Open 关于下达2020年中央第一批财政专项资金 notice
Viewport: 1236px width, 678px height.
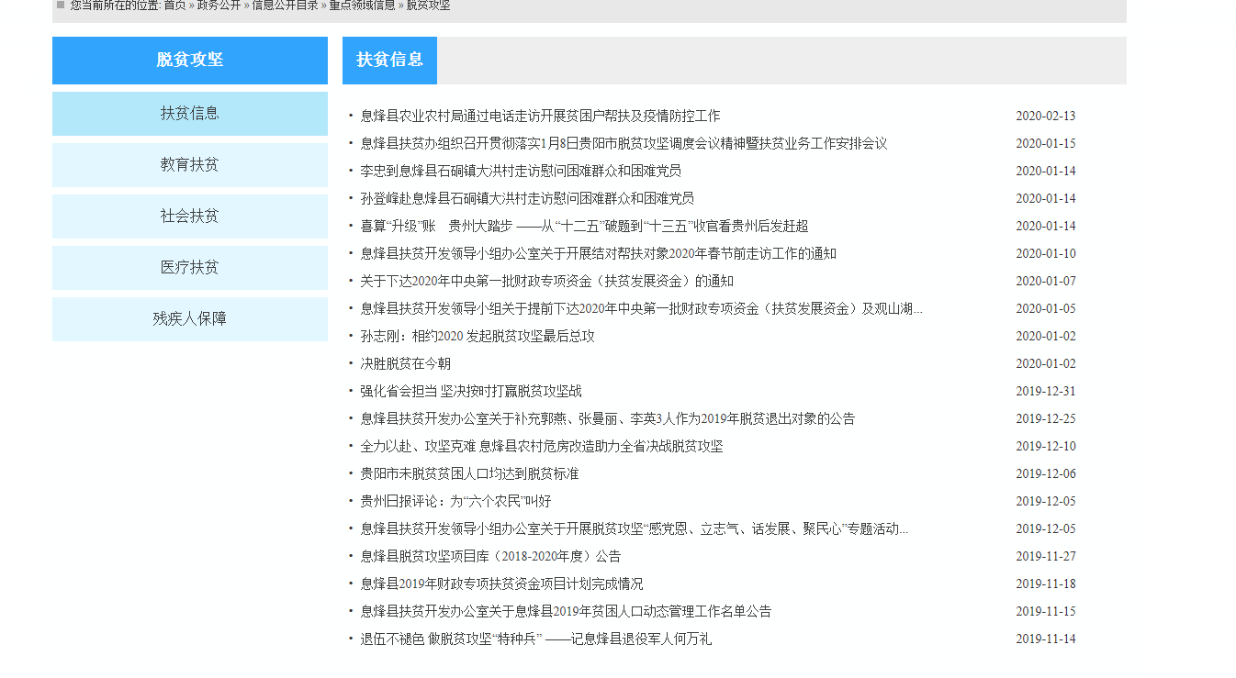[546, 282]
